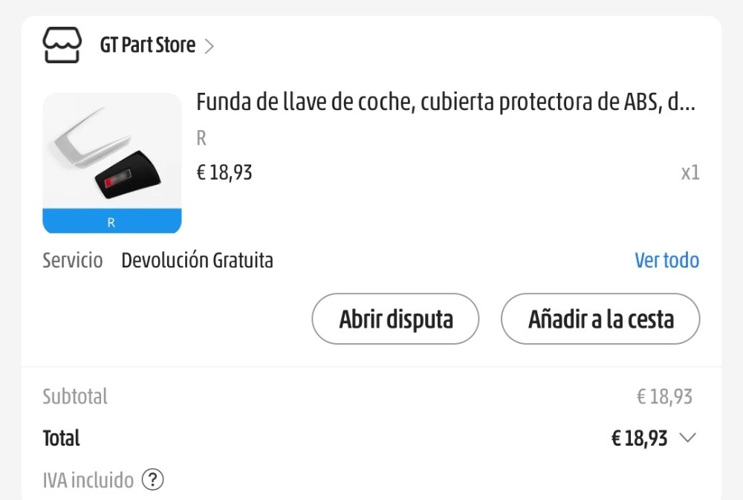
Task: Click the Abrir disputa button
Action: [x=396, y=319]
